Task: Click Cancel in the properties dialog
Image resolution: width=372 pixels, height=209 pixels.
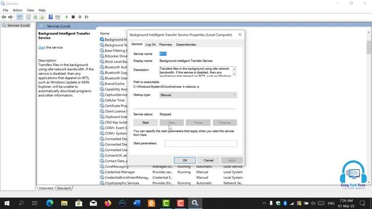Action: (x=208, y=160)
